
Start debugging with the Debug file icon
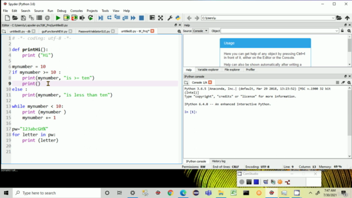click(101, 18)
